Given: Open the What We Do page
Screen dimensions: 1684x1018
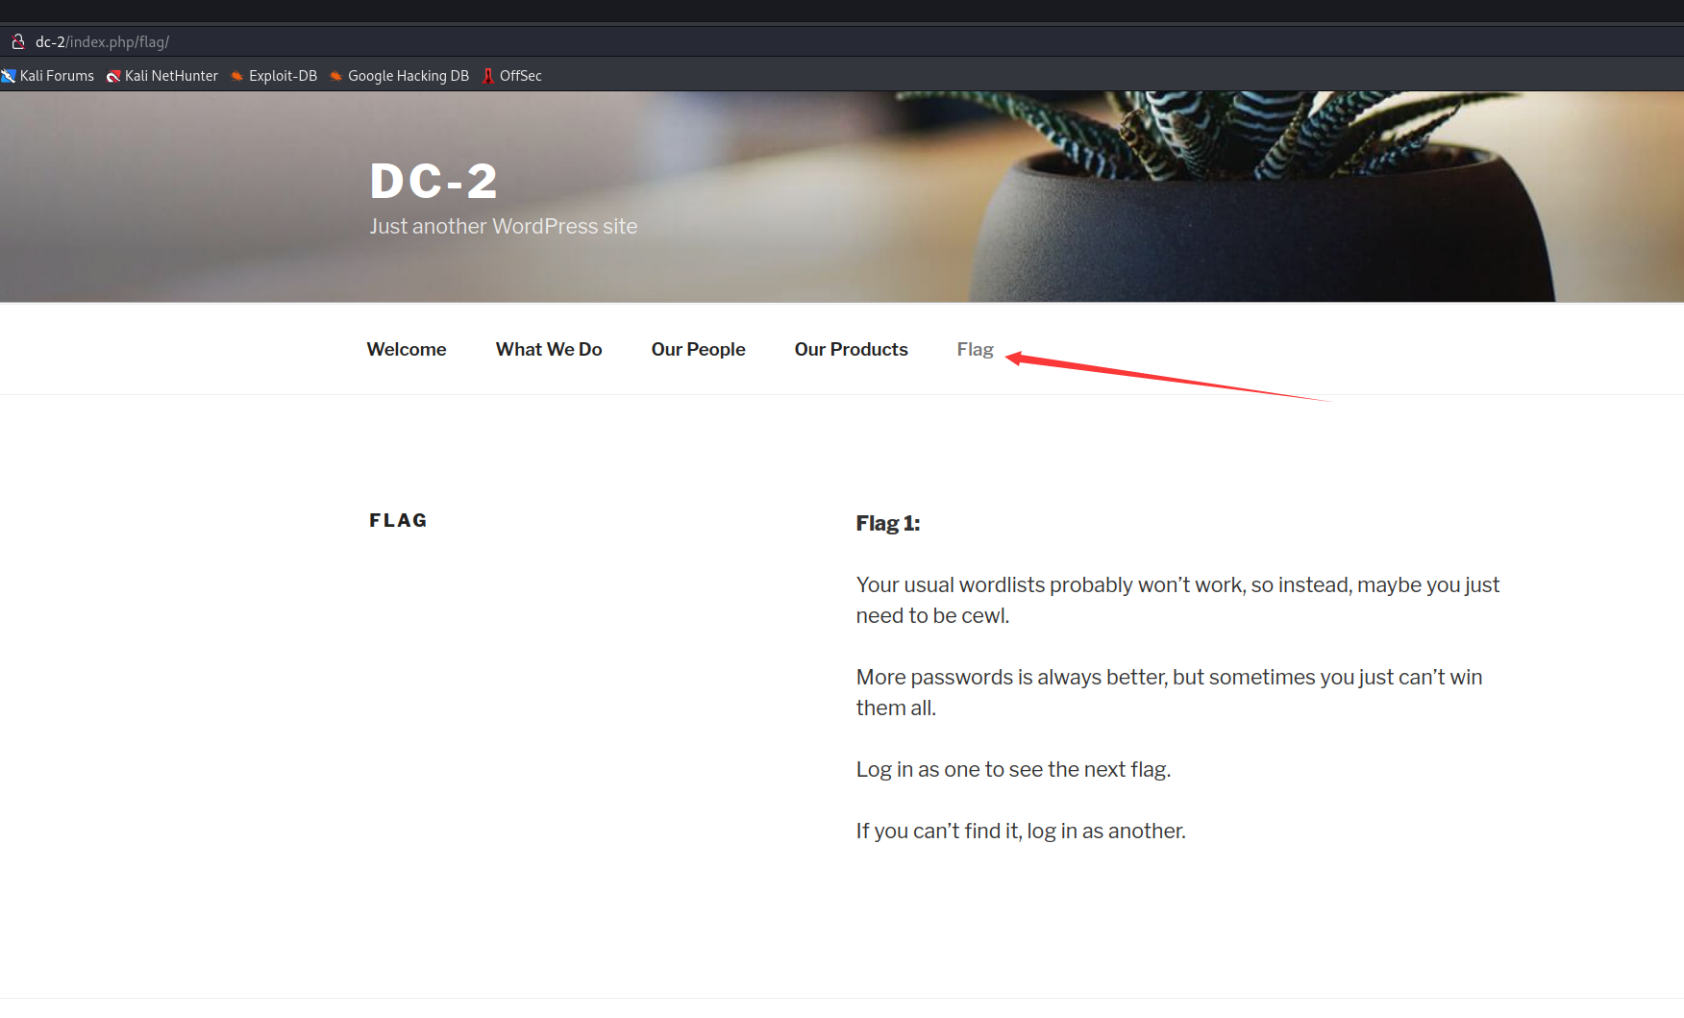Looking at the screenshot, I should click(x=549, y=349).
